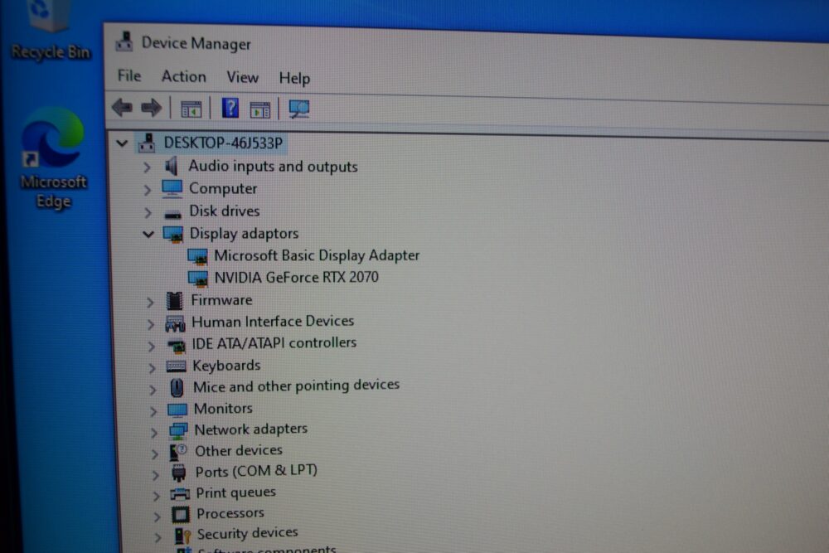829x553 pixels.
Task: Select the Disk drives label
Action: click(x=225, y=211)
